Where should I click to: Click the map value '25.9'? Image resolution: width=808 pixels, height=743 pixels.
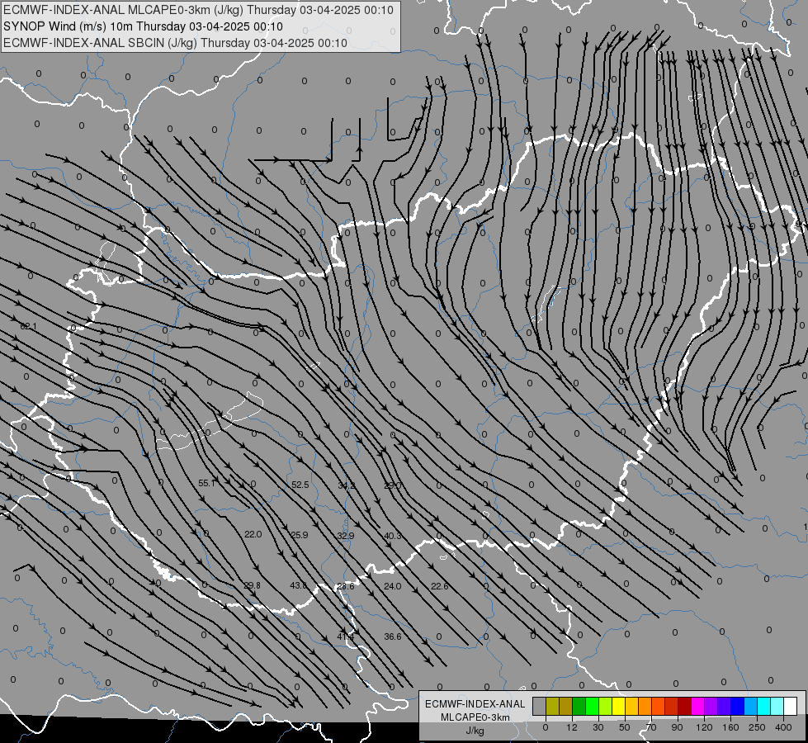(x=300, y=535)
